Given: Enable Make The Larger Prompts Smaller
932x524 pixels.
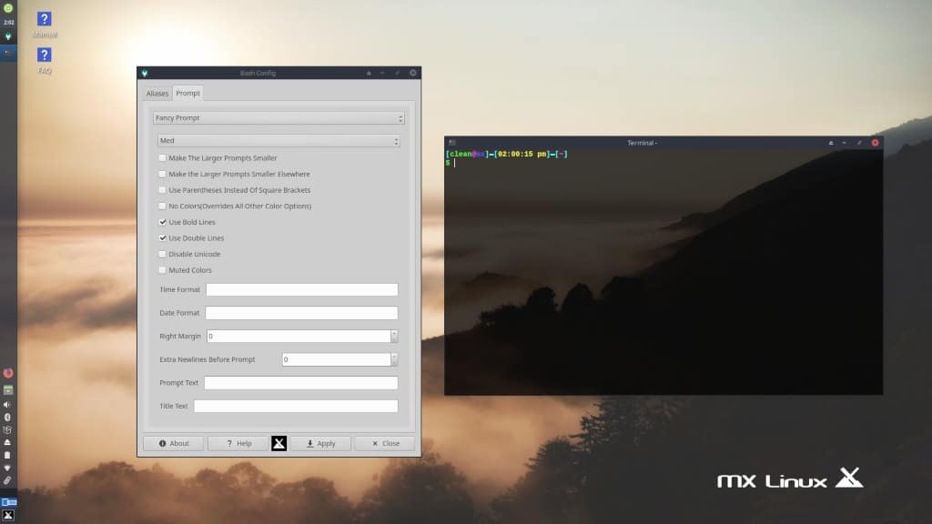Looking at the screenshot, I should 162,158.
